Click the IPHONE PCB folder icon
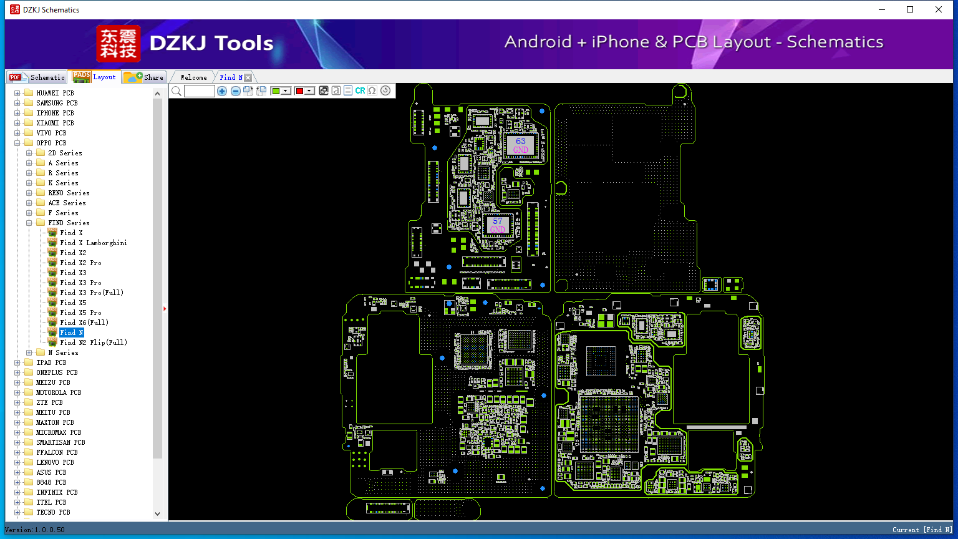Screen dimensions: 958x539 coord(29,113)
